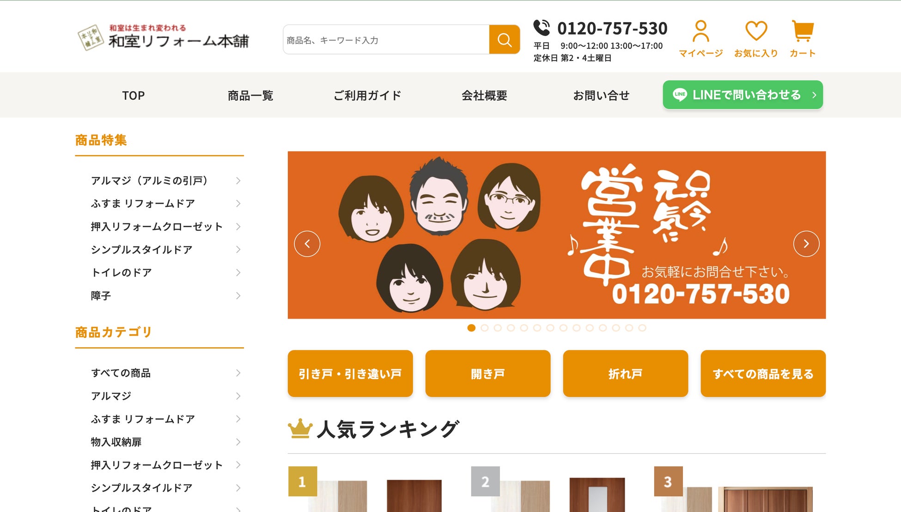
Task: Open ご利用ガイド navigation item
Action: click(367, 96)
